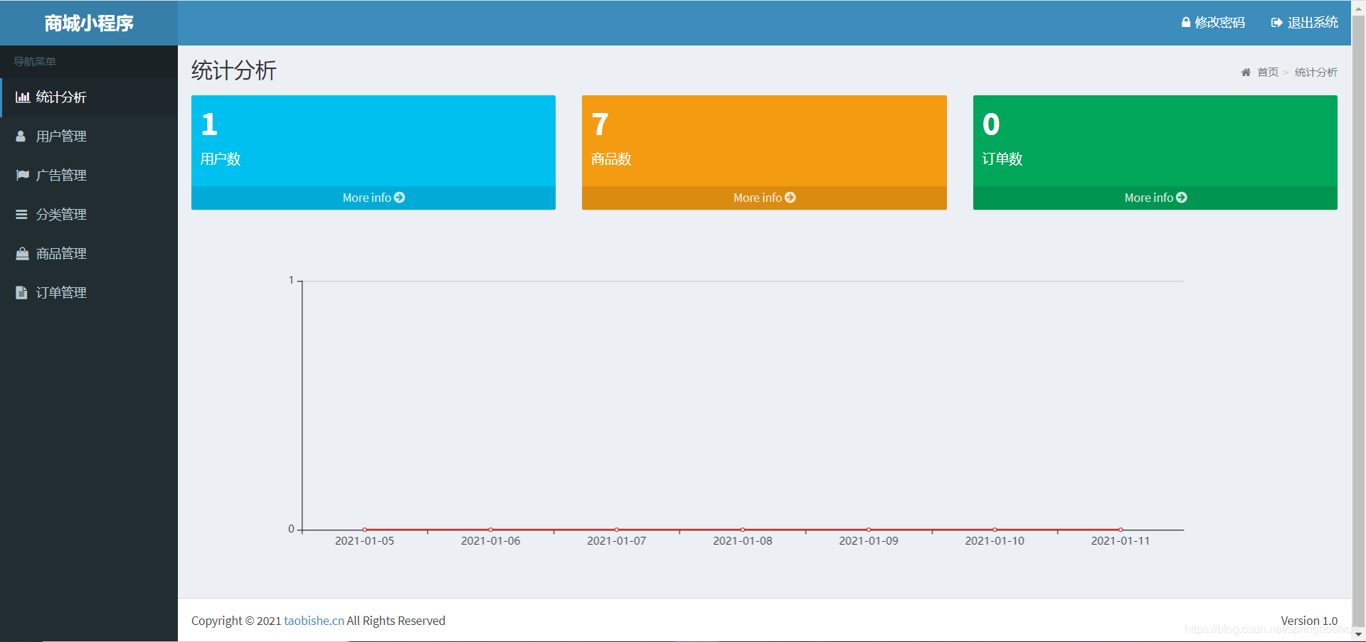Click More info on the 商品数 card
Screen dimensions: 1366x642
point(764,198)
